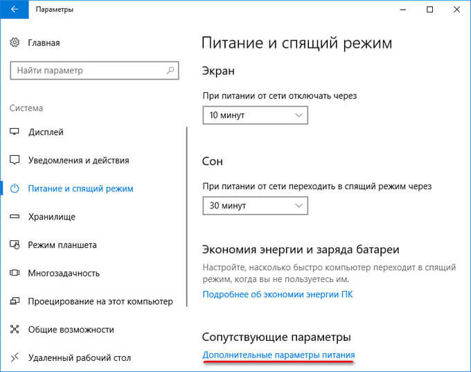
Task: Click the Многозадачность icon
Action: [x=15, y=273]
